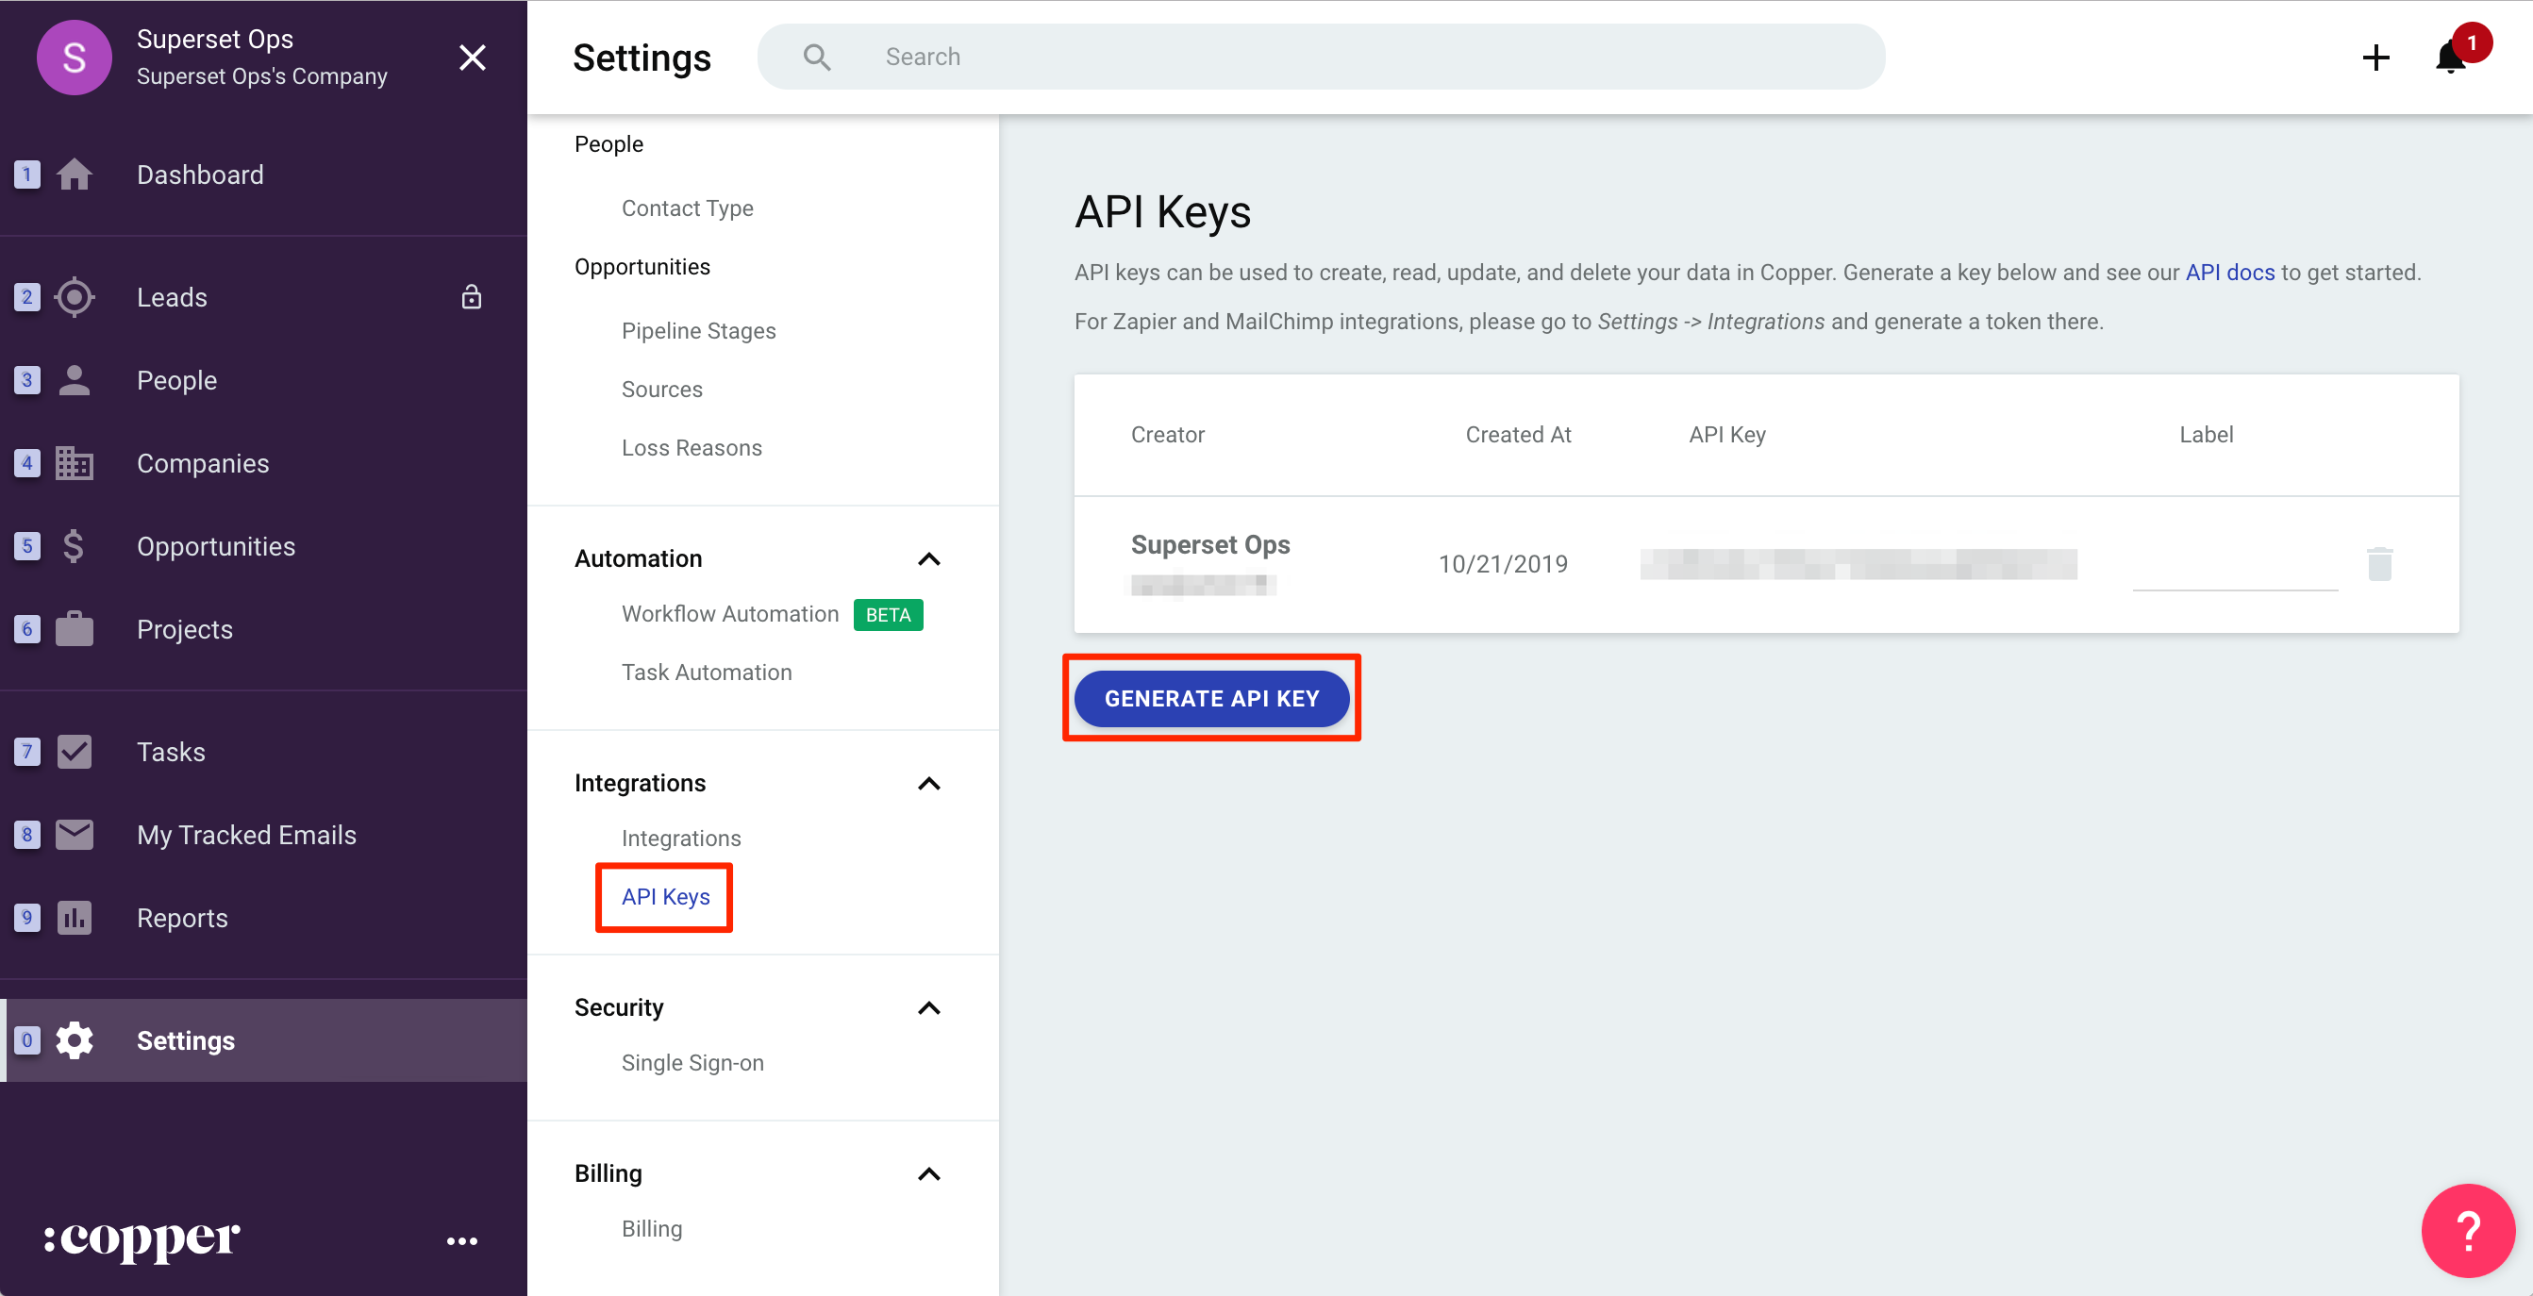2533x1296 pixels.
Task: Open notifications bell icon
Action: [2450, 58]
